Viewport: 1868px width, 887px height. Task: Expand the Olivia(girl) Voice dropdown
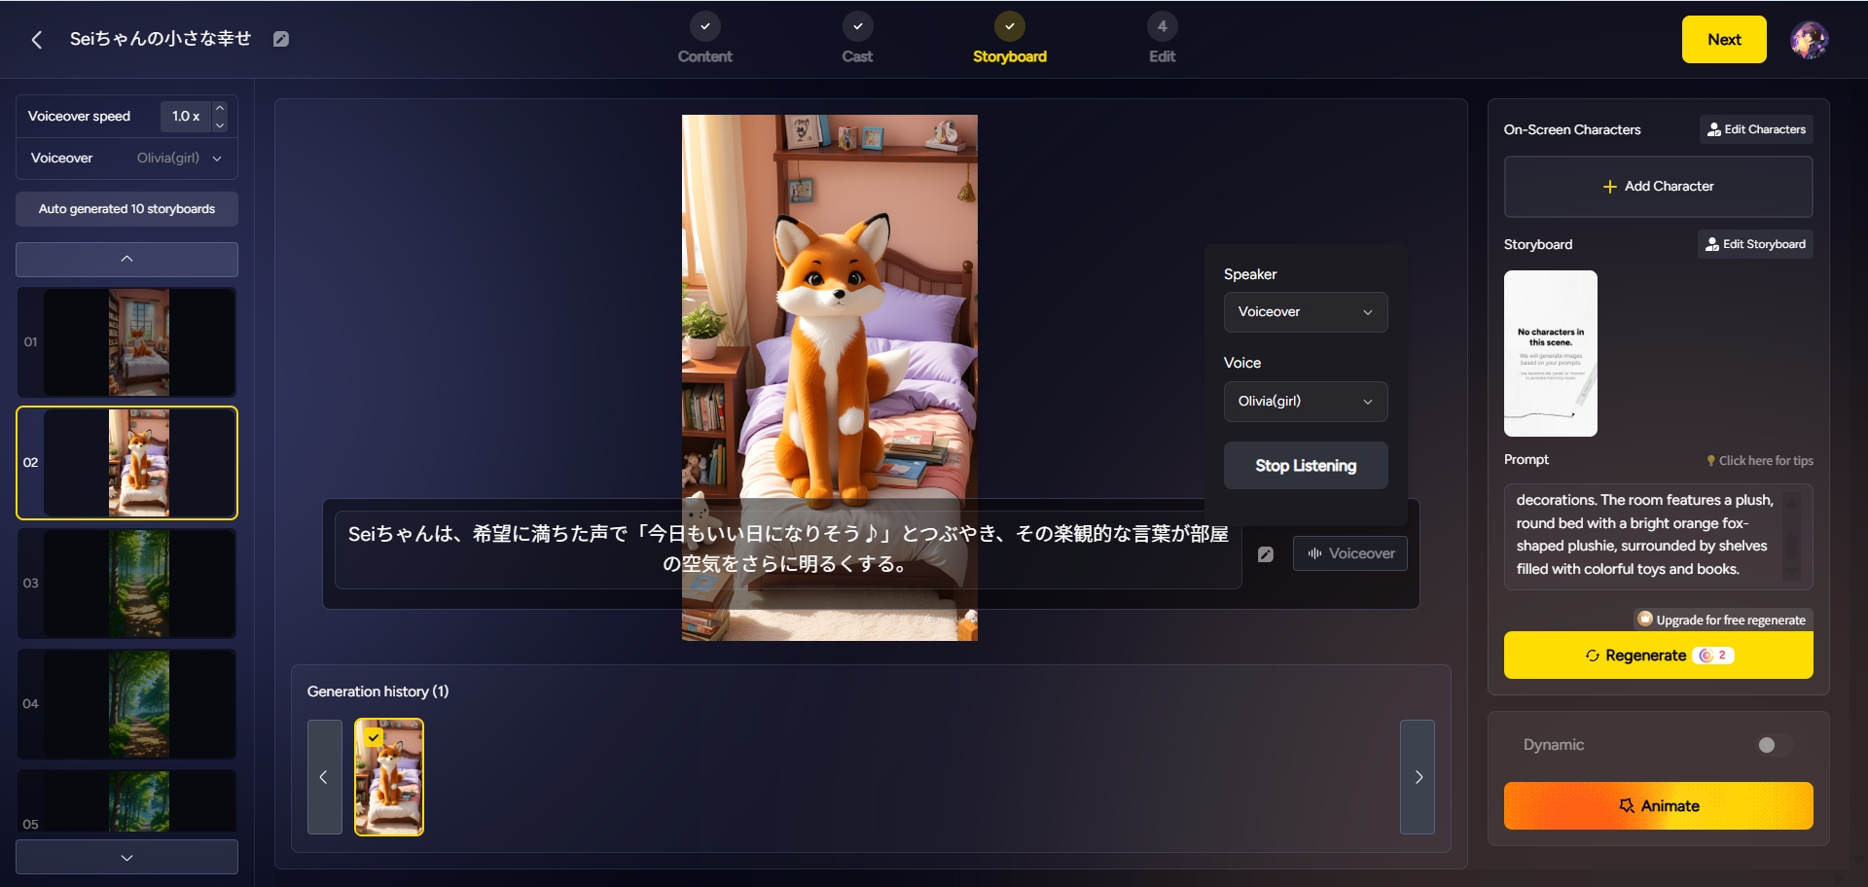(1305, 402)
